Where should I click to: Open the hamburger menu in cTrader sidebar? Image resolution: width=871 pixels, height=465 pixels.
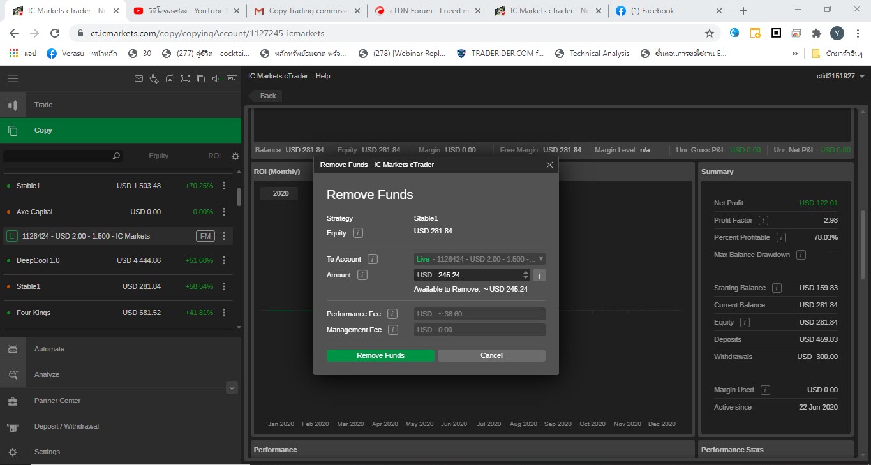(13, 78)
